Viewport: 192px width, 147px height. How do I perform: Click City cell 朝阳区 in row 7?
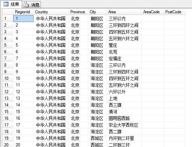(97, 58)
